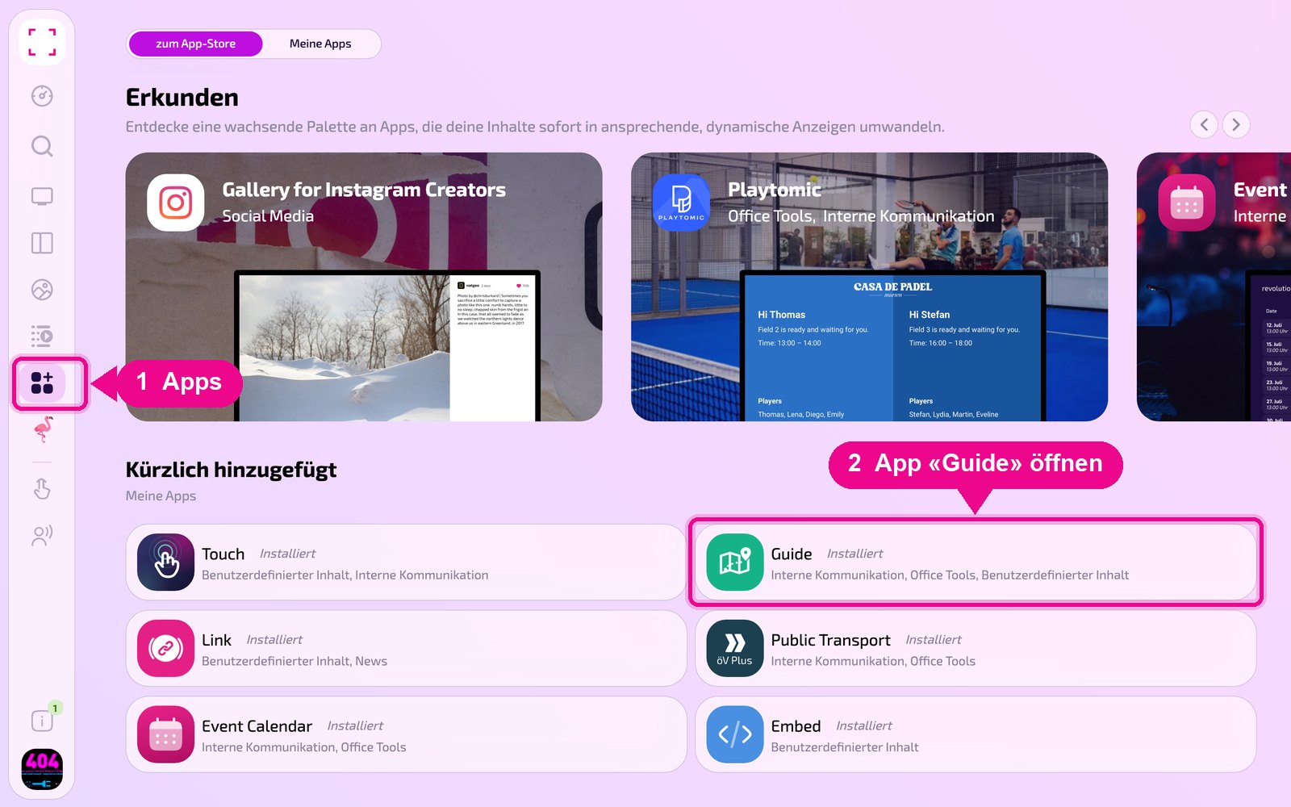This screenshot has height=807, width=1291.
Task: Click the pink Link chain icon
Action: tap(165, 648)
